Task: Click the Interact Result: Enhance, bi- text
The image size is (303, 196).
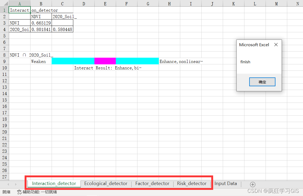Action: (108, 68)
